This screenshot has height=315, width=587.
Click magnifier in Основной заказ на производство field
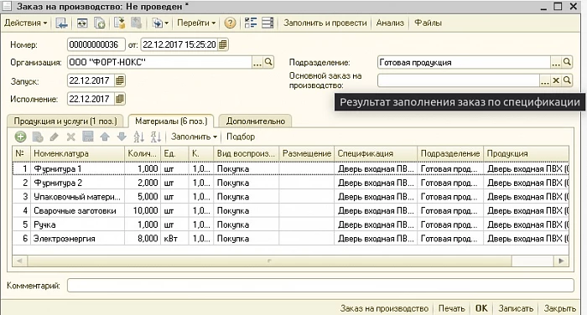[567, 80]
